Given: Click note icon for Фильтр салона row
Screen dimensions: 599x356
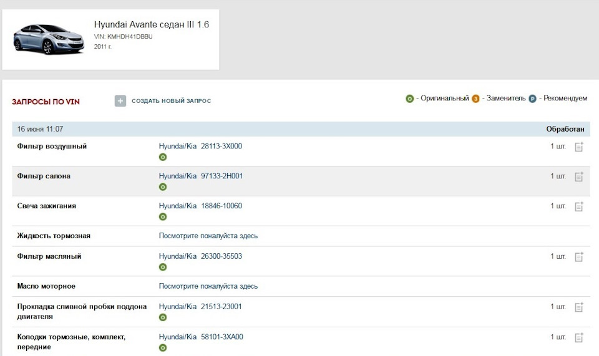Looking at the screenshot, I should (x=579, y=176).
